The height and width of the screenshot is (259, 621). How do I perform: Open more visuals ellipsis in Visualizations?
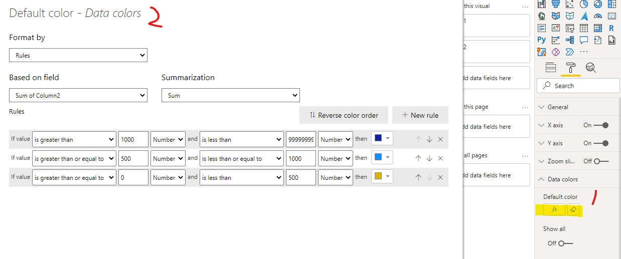coord(584,52)
